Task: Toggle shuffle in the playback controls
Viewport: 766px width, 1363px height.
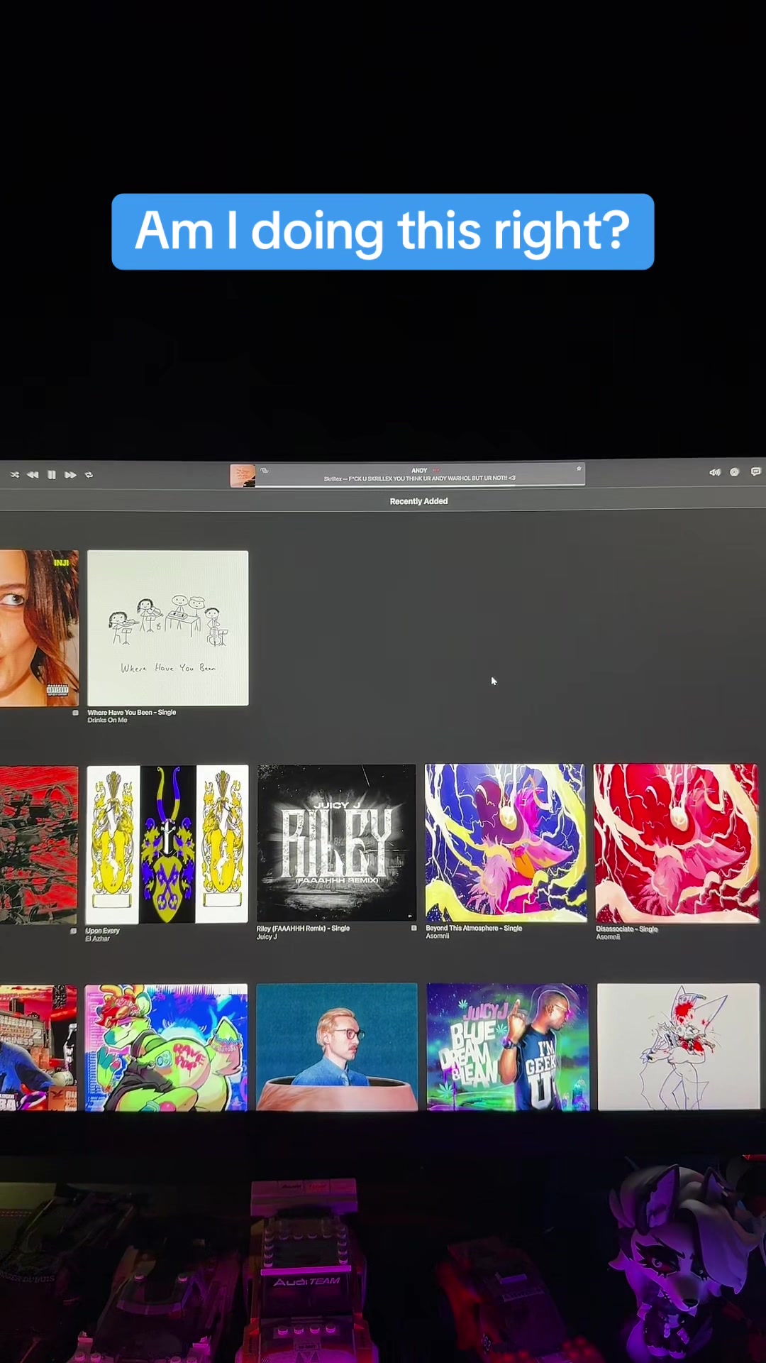Action: click(15, 475)
